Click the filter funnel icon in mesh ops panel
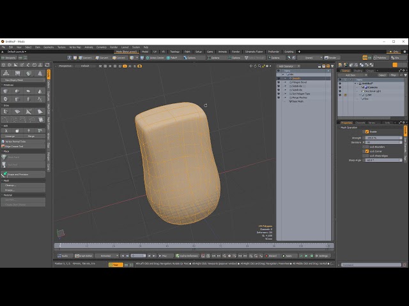The width and height of the screenshot is (409, 306). pos(332,66)
